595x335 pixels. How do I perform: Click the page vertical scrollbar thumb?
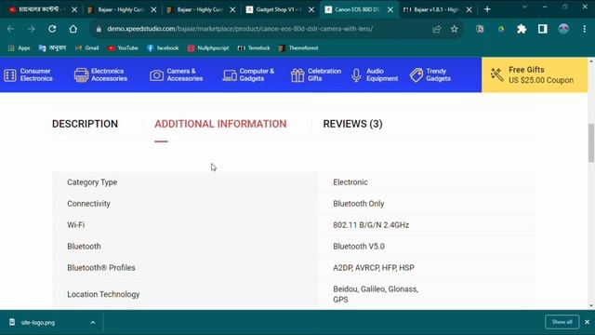(x=591, y=142)
